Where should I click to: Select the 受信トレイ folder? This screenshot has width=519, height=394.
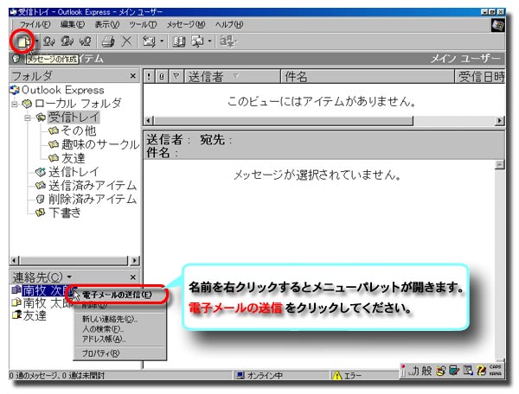[x=74, y=117]
